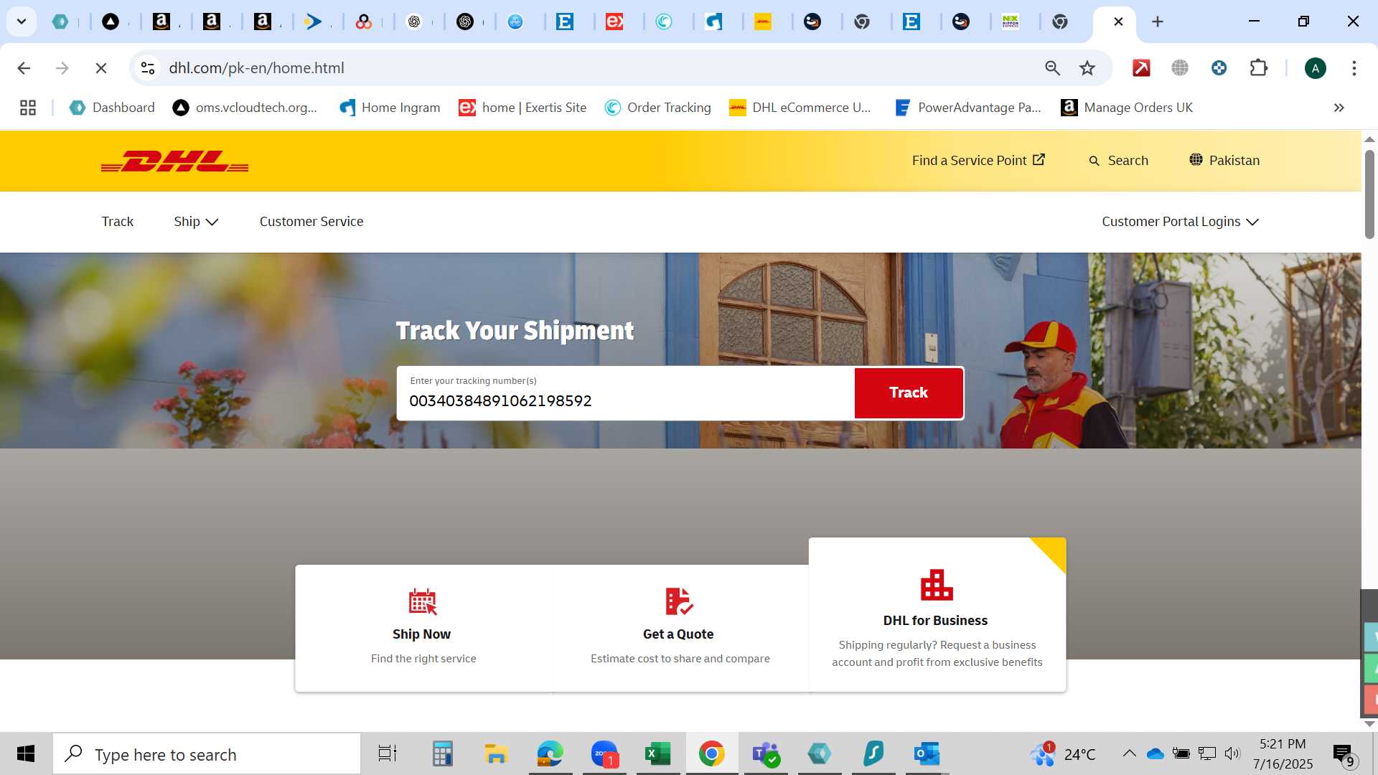Click the browser address bar URL
Viewport: 1378px width, 775px height.
(x=256, y=68)
